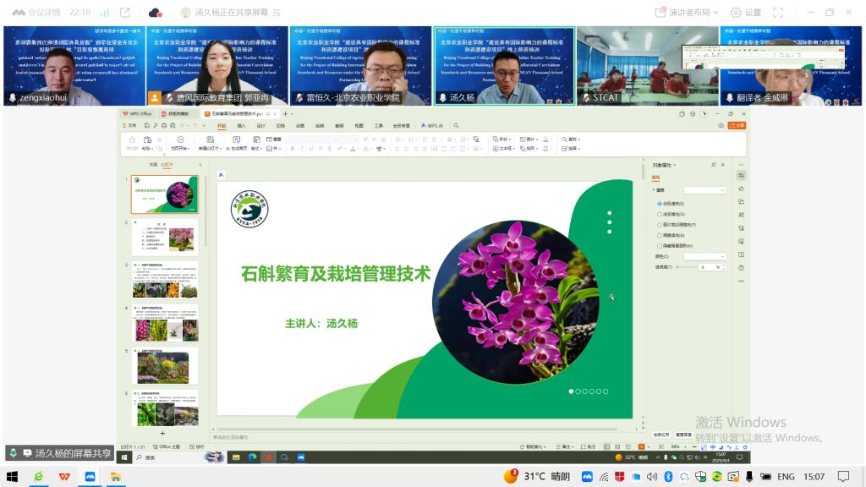Enable the 隐藏背景图形 checkbox
This screenshot has width=866, height=487.
[660, 245]
